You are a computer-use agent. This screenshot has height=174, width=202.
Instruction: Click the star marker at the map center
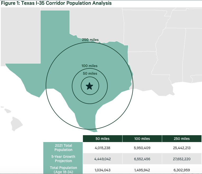(90, 86)
